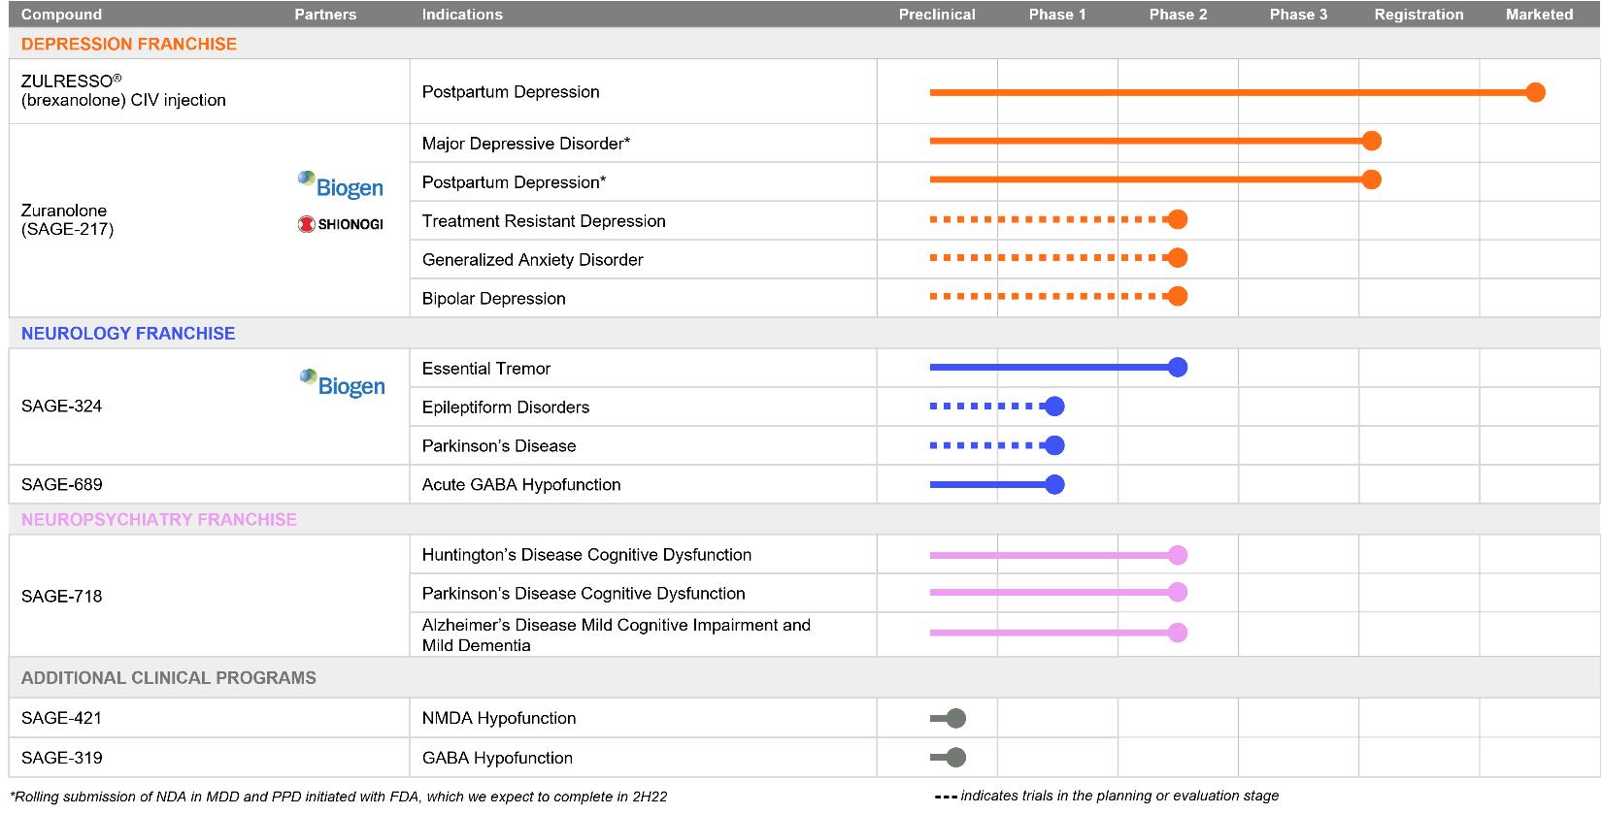Click the Biogen logo beside SAGE-324

pos(342,383)
